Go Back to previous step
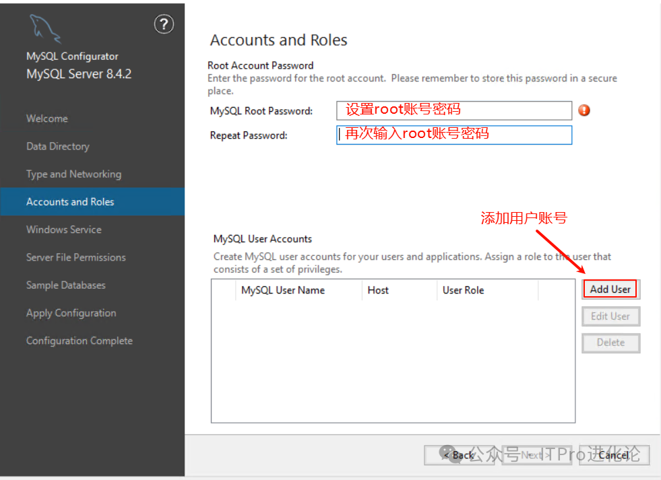 point(459,455)
